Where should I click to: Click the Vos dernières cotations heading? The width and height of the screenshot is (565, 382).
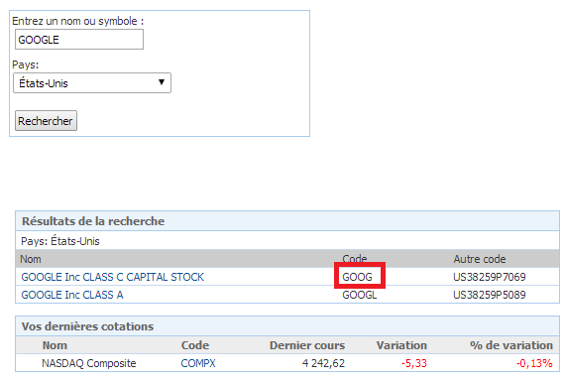coord(87,326)
